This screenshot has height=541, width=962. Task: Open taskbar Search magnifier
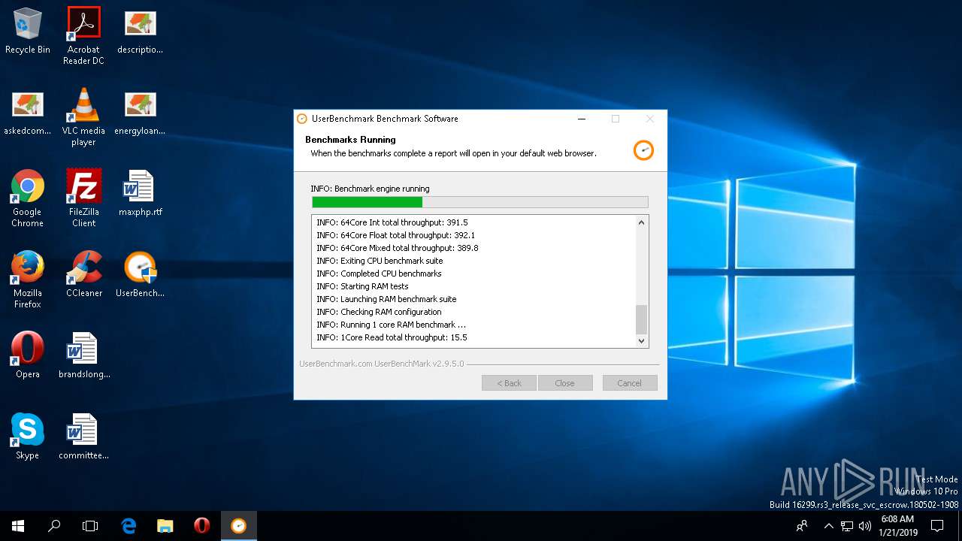tap(54, 526)
